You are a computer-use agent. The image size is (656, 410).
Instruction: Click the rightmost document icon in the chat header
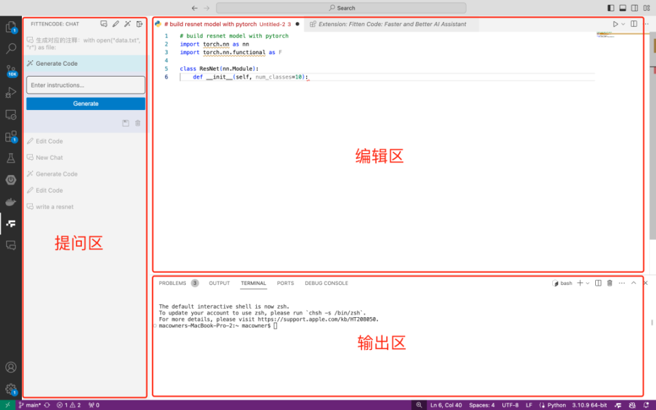coord(139,24)
